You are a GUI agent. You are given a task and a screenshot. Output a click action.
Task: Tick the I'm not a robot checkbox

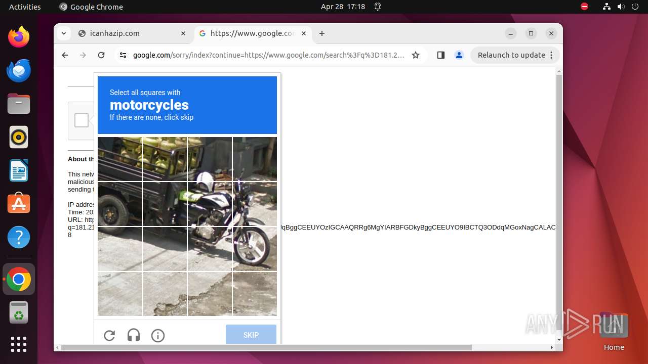[x=82, y=120]
